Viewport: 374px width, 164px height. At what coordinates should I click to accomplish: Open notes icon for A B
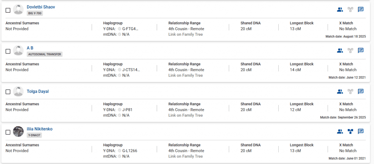[x=360, y=51]
